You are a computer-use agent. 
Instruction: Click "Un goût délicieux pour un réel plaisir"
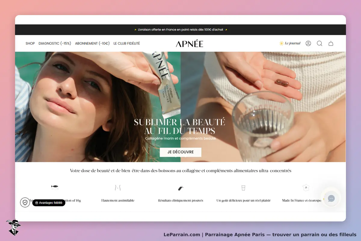(243, 200)
